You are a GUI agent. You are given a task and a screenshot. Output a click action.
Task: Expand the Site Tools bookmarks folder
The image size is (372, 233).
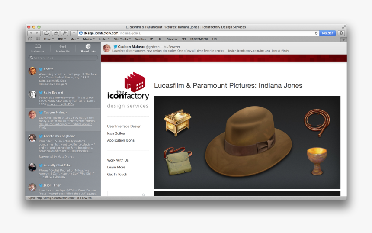click(122, 39)
